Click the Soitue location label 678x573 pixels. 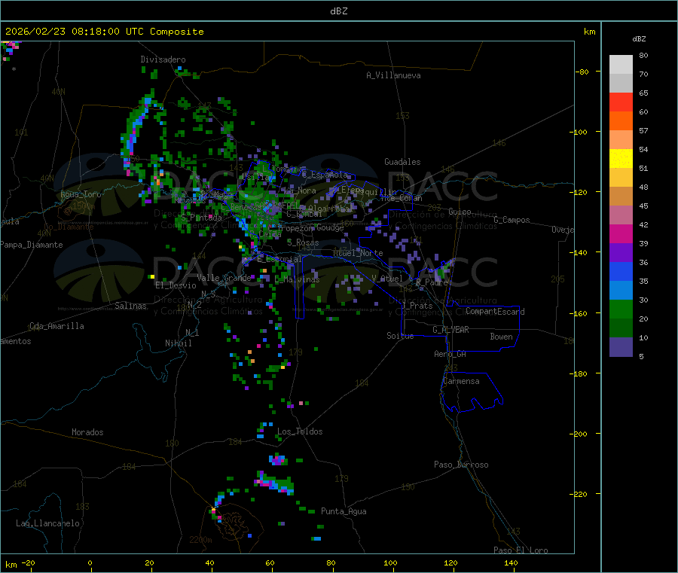[401, 336]
